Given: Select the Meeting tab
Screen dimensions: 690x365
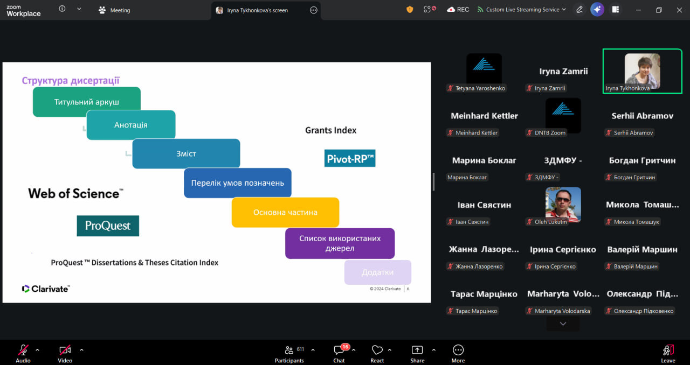Looking at the screenshot, I should [114, 10].
